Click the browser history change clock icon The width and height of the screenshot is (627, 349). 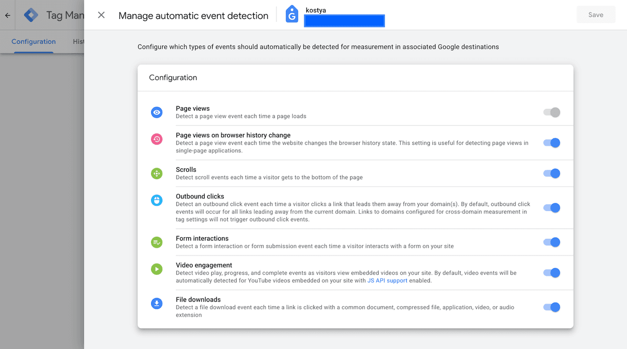pyautogui.click(x=157, y=139)
